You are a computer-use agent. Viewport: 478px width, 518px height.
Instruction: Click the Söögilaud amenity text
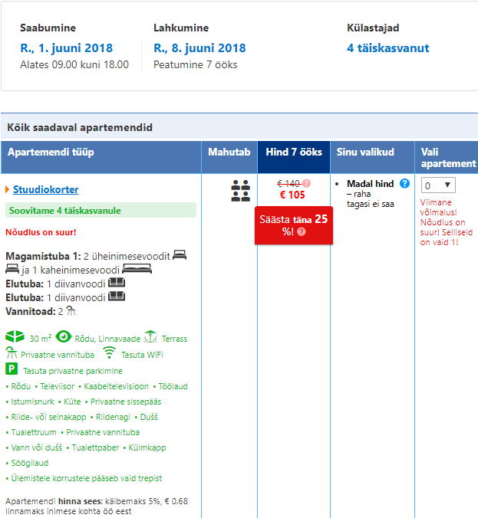pyautogui.click(x=30, y=463)
